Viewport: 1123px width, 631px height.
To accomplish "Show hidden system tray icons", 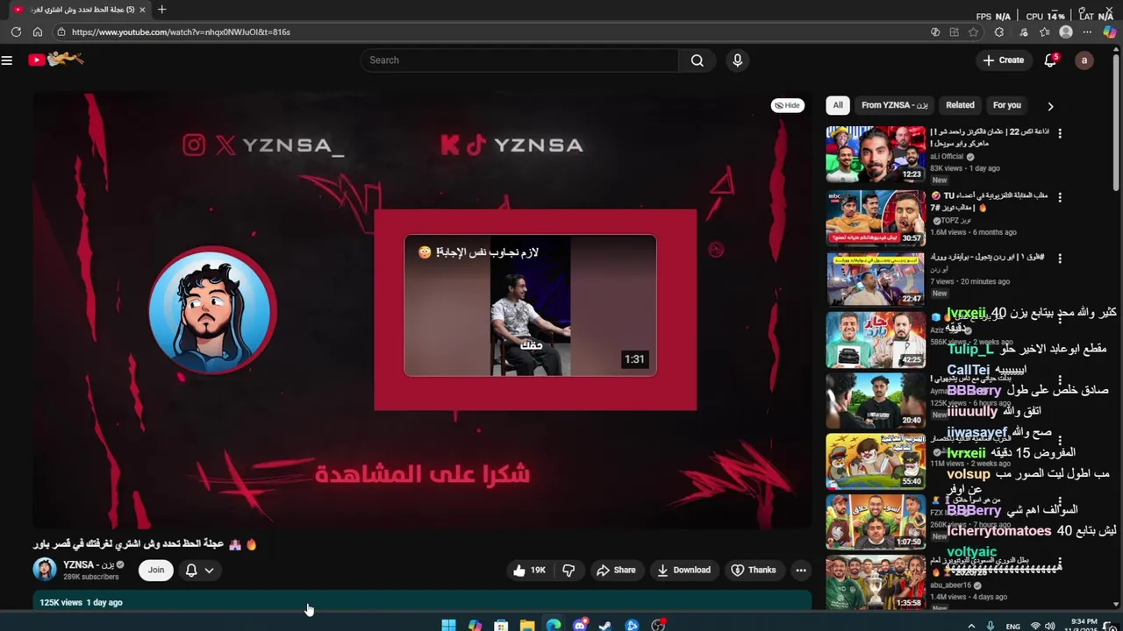I will 971,626.
